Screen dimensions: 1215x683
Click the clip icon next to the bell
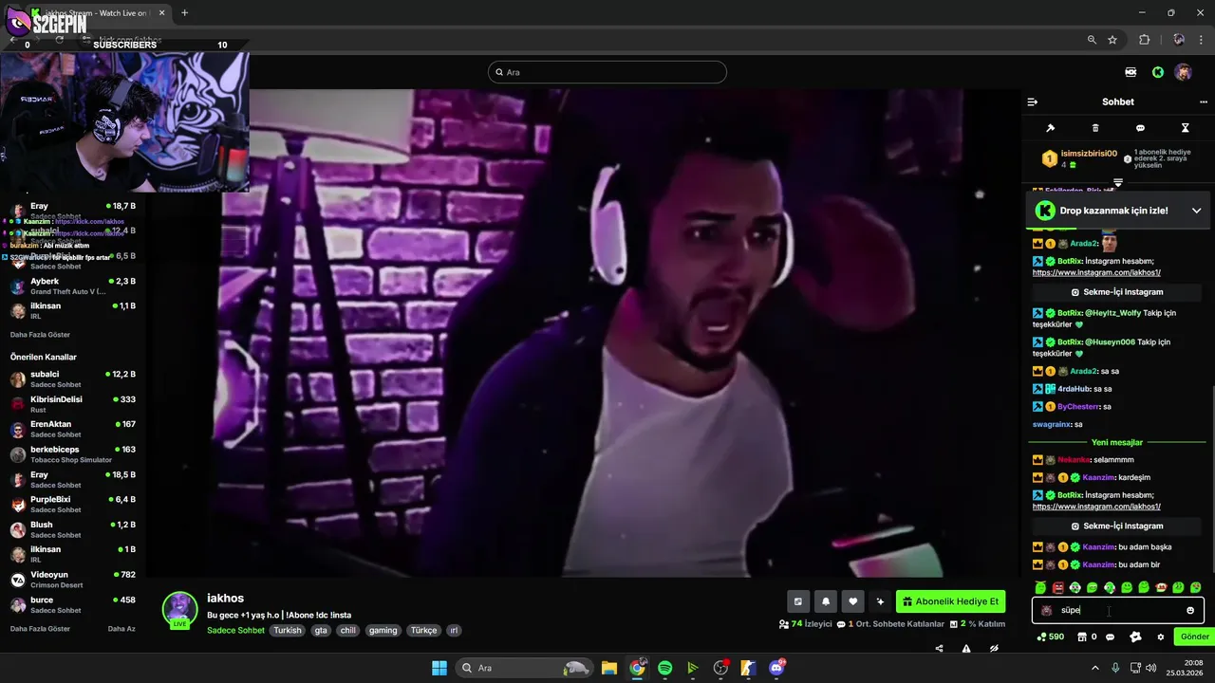click(x=798, y=601)
